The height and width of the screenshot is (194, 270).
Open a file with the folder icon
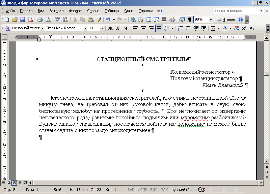coord(15,20)
